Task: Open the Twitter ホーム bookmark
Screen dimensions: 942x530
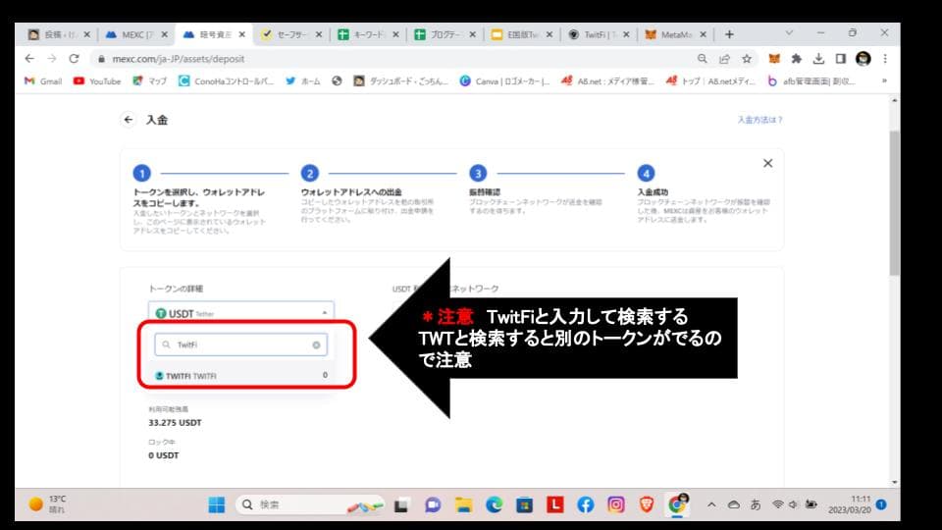Action: [x=303, y=81]
